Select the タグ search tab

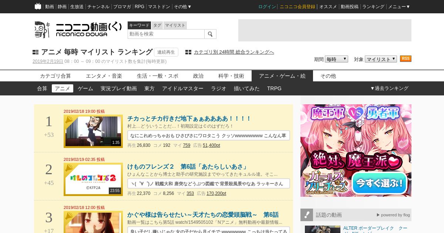click(157, 25)
